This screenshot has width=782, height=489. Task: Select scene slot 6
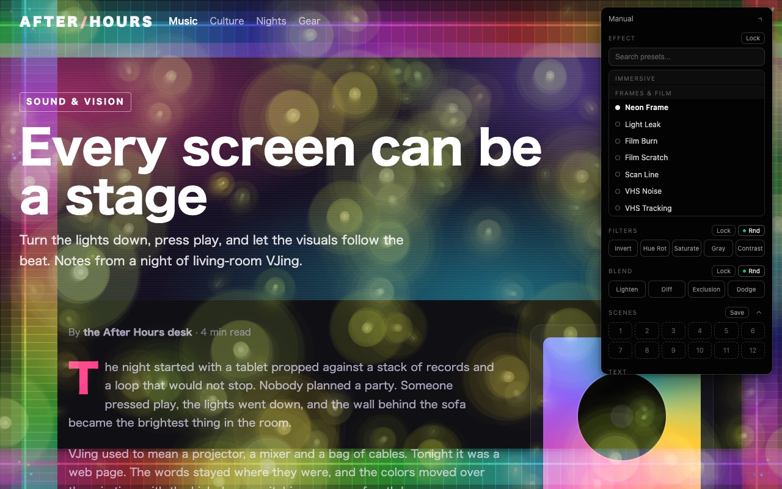753,331
